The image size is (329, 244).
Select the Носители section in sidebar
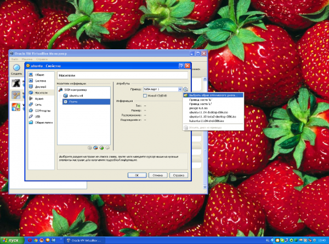[41, 92]
